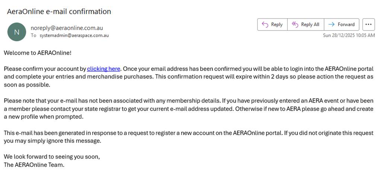Click the subject "AeraOnline e-mail confirmation"

point(59,12)
